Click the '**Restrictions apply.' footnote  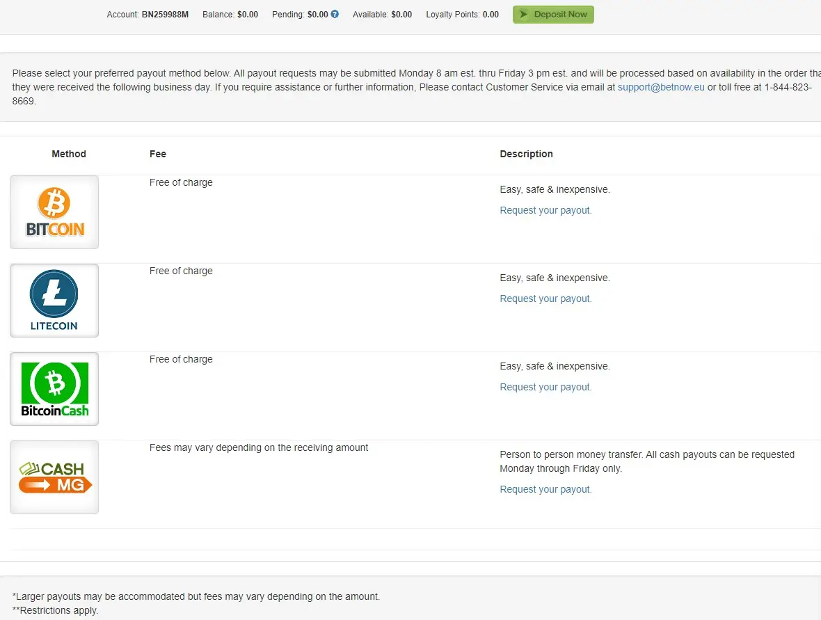point(55,610)
